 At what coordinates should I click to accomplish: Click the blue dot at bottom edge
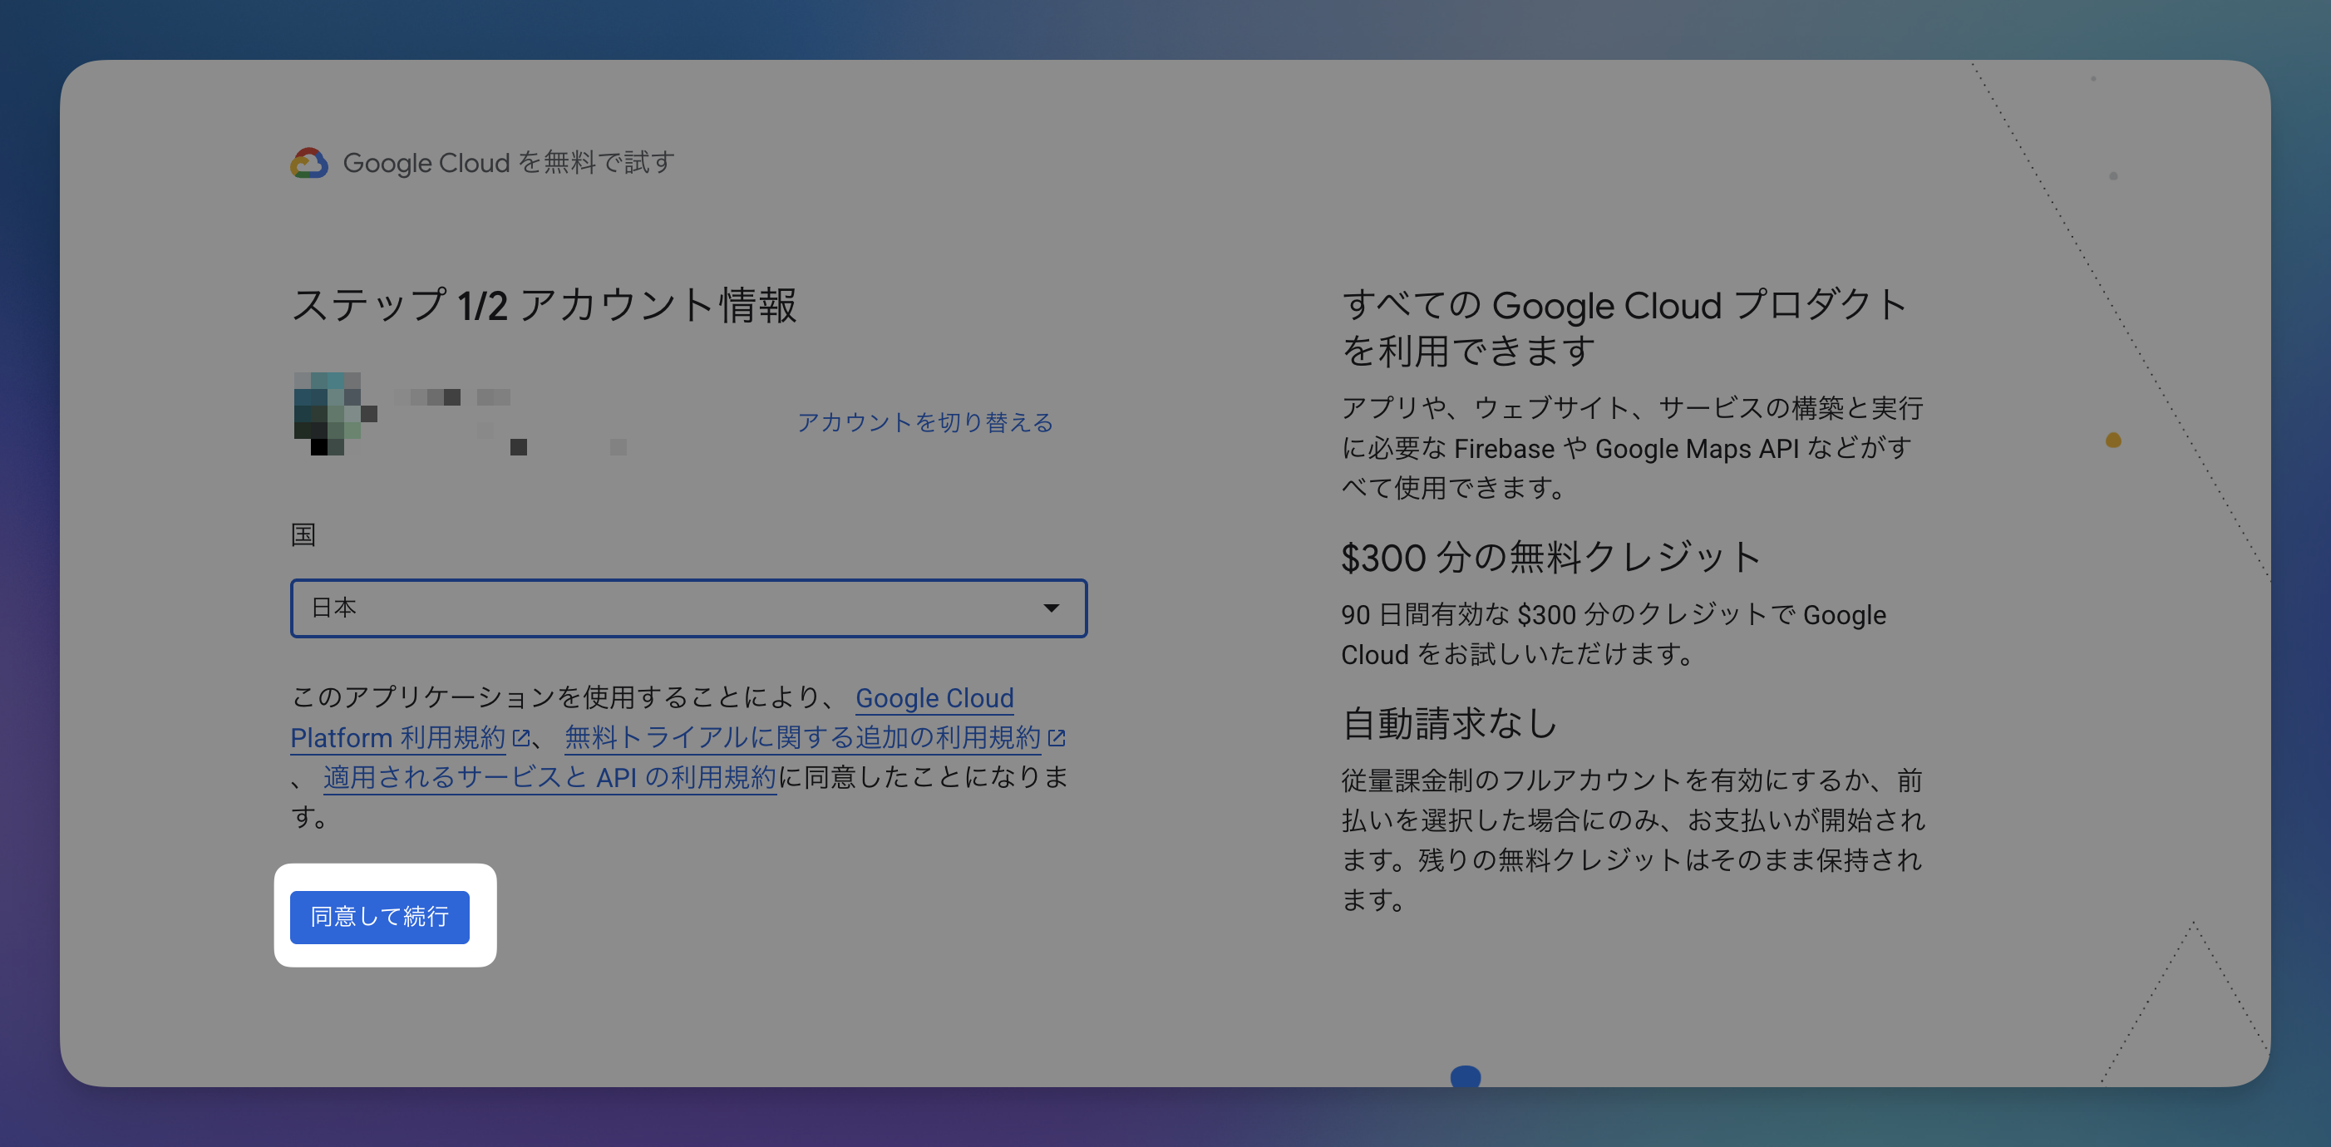tap(1465, 1076)
